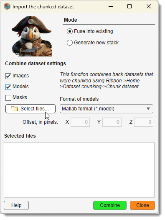The image size is (165, 220).
Task: Enable the Masks checkbox
Action: coord(8,97)
